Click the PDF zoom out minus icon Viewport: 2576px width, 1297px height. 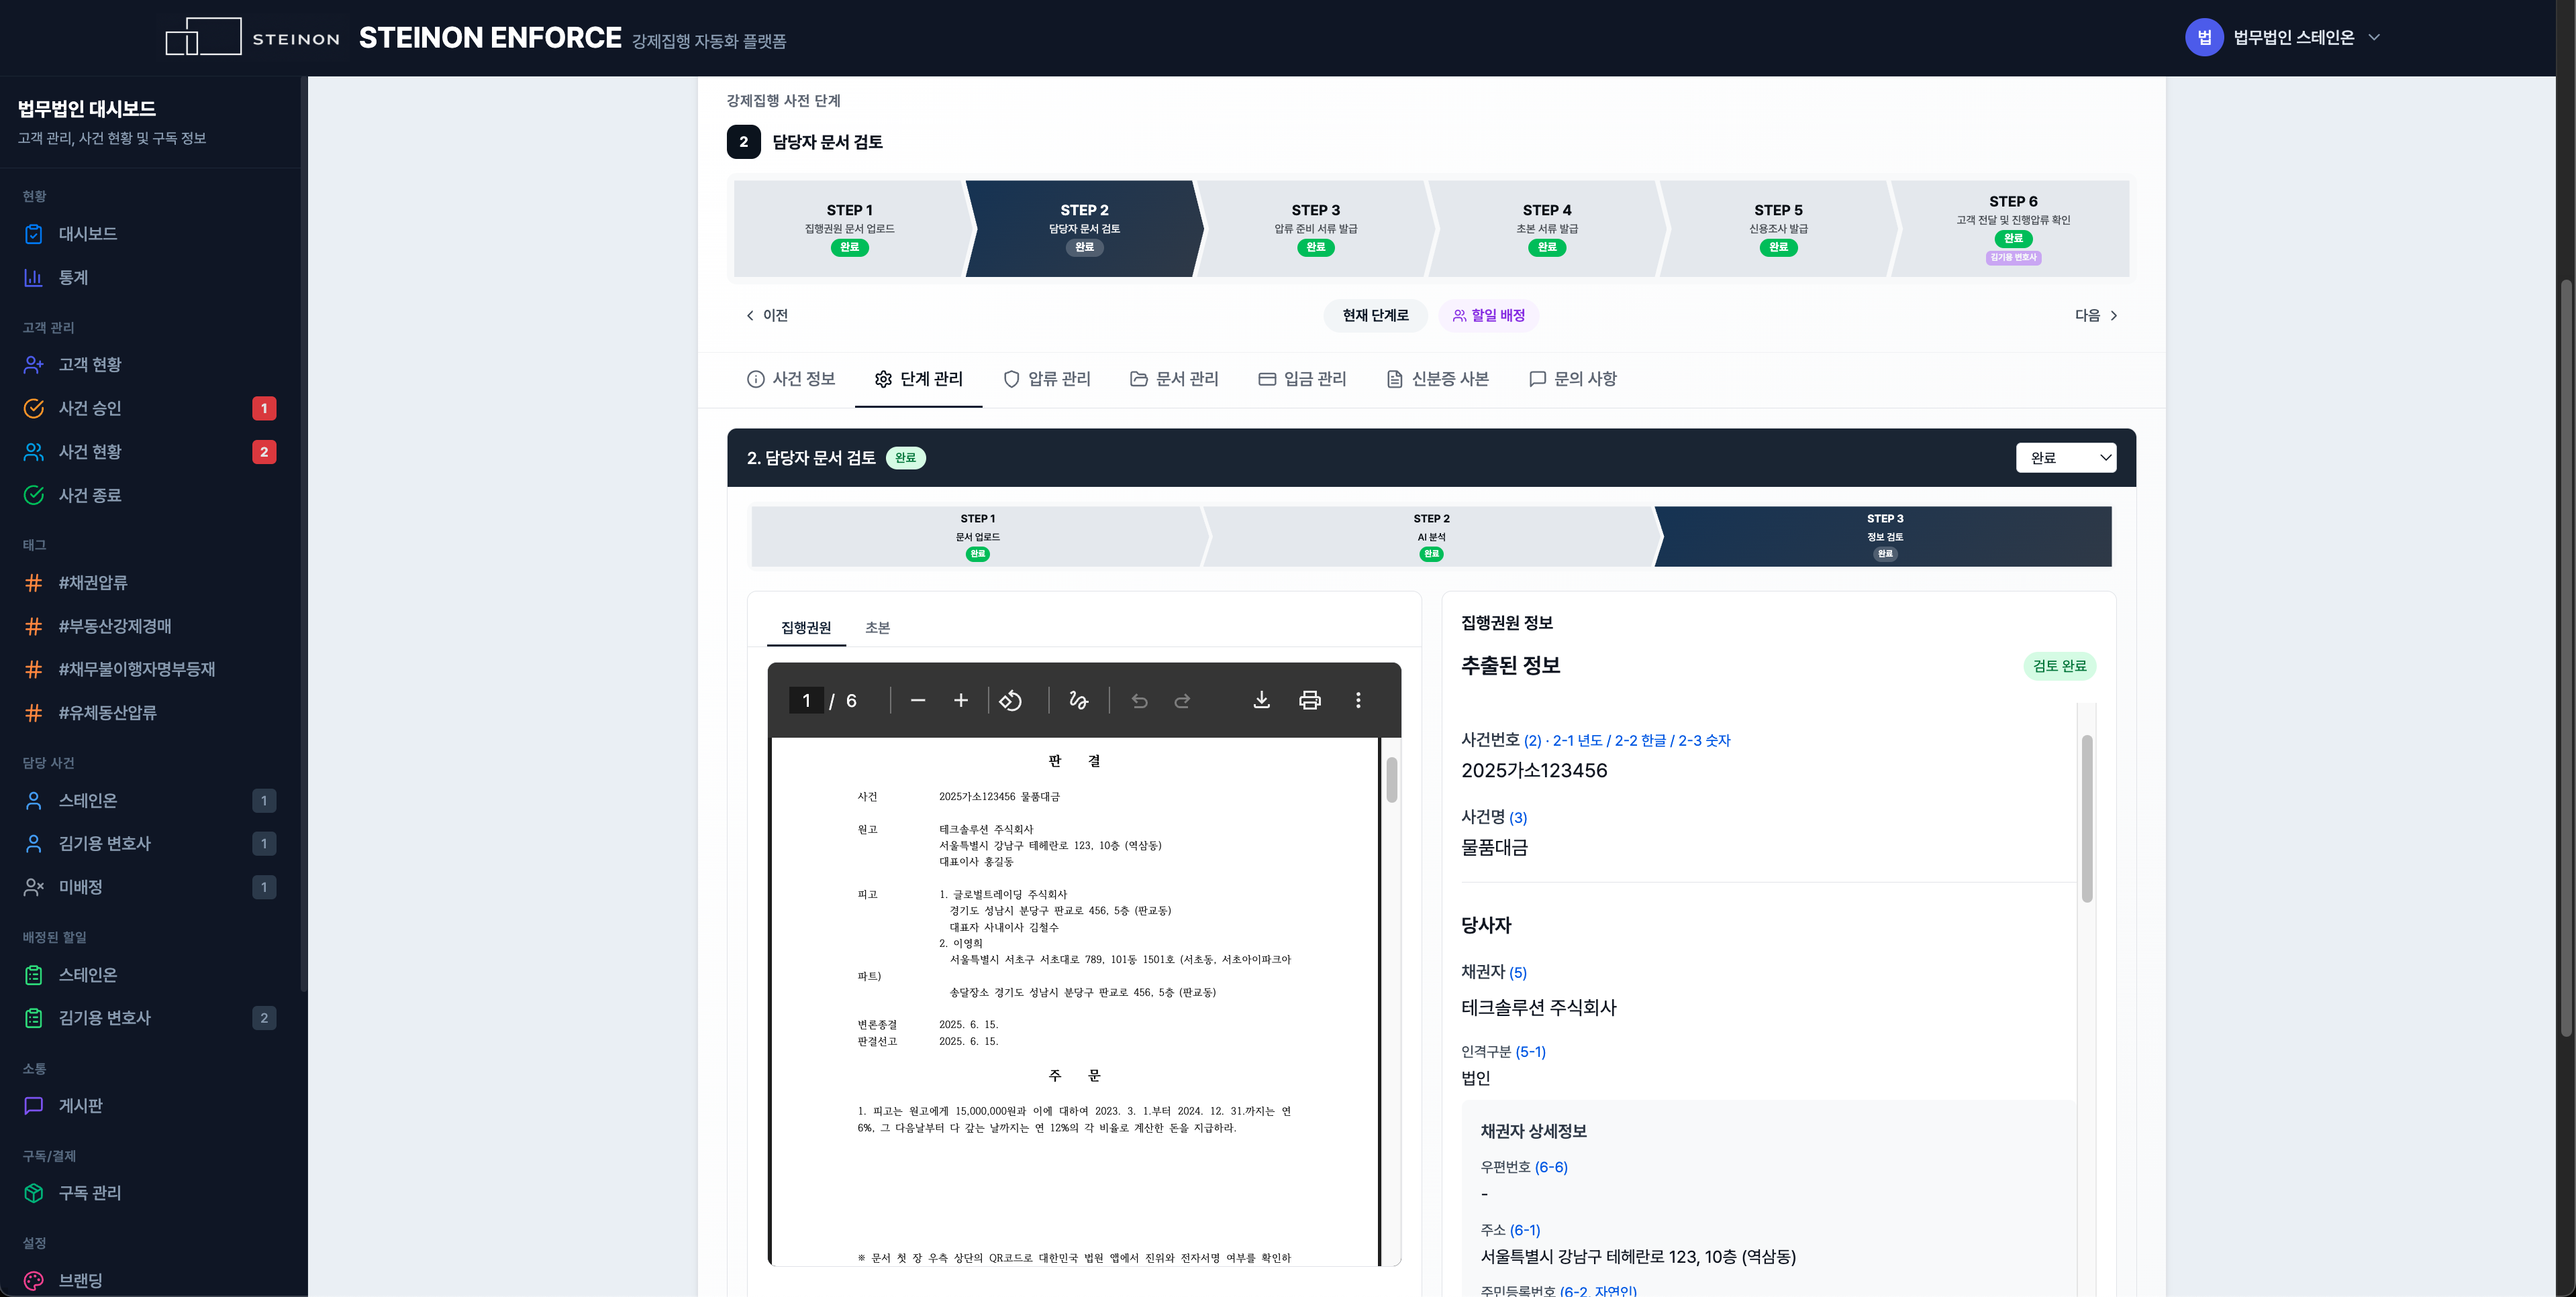(x=917, y=700)
